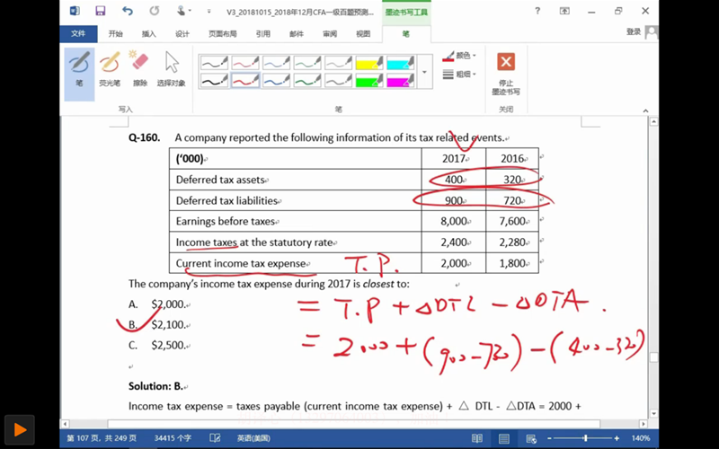Image resolution: width=719 pixels, height=449 pixels.
Task: Switch to the 页面布局 tab
Action: (222, 34)
